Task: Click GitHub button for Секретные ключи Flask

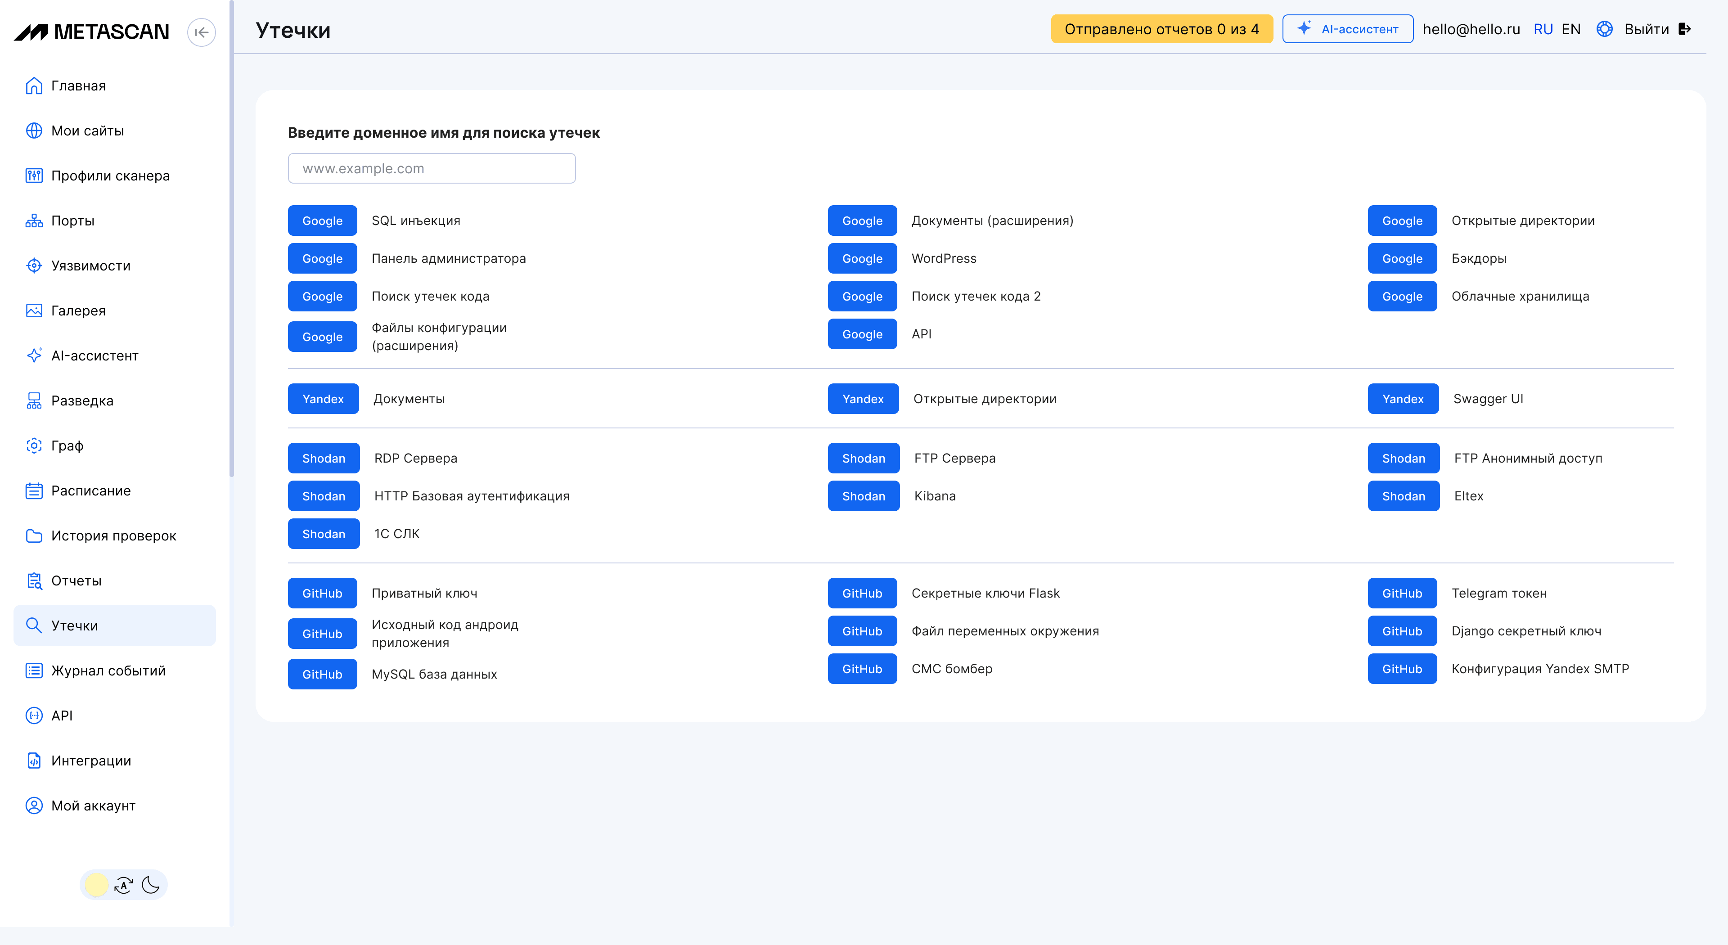Action: pyautogui.click(x=862, y=593)
